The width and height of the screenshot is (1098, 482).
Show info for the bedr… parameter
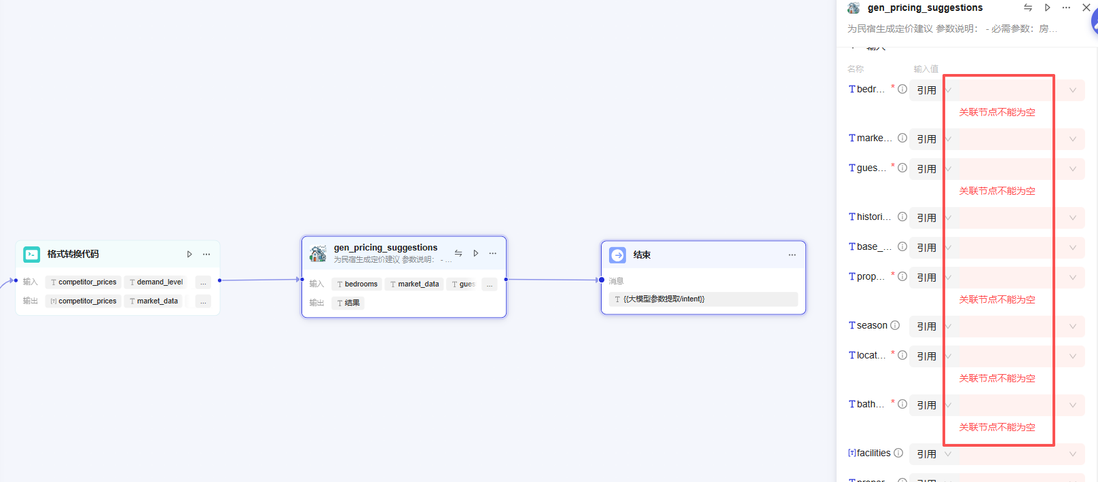tap(902, 89)
